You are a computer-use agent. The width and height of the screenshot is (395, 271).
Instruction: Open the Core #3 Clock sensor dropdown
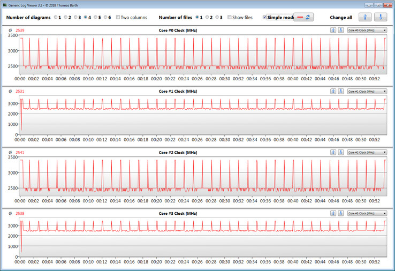(367, 213)
